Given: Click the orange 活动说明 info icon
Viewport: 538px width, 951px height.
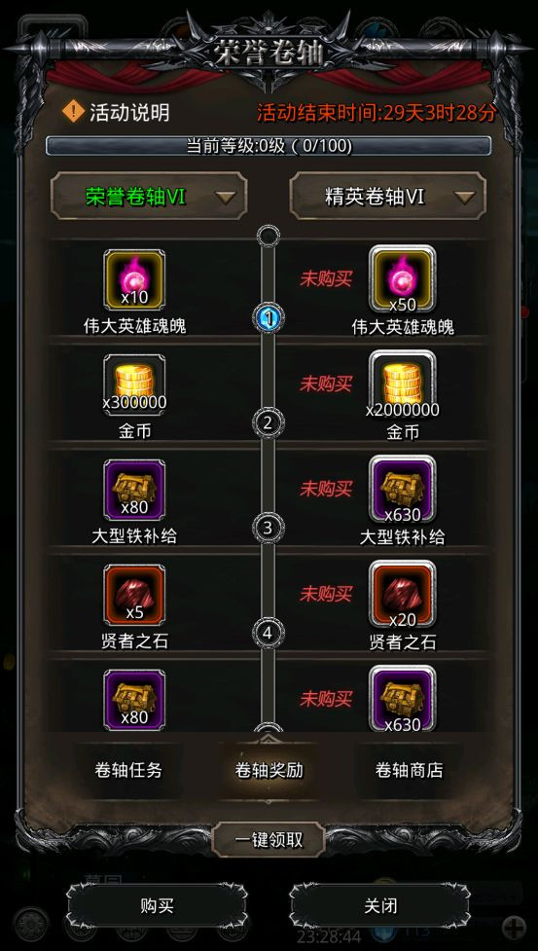Looking at the screenshot, I should click(x=74, y=112).
